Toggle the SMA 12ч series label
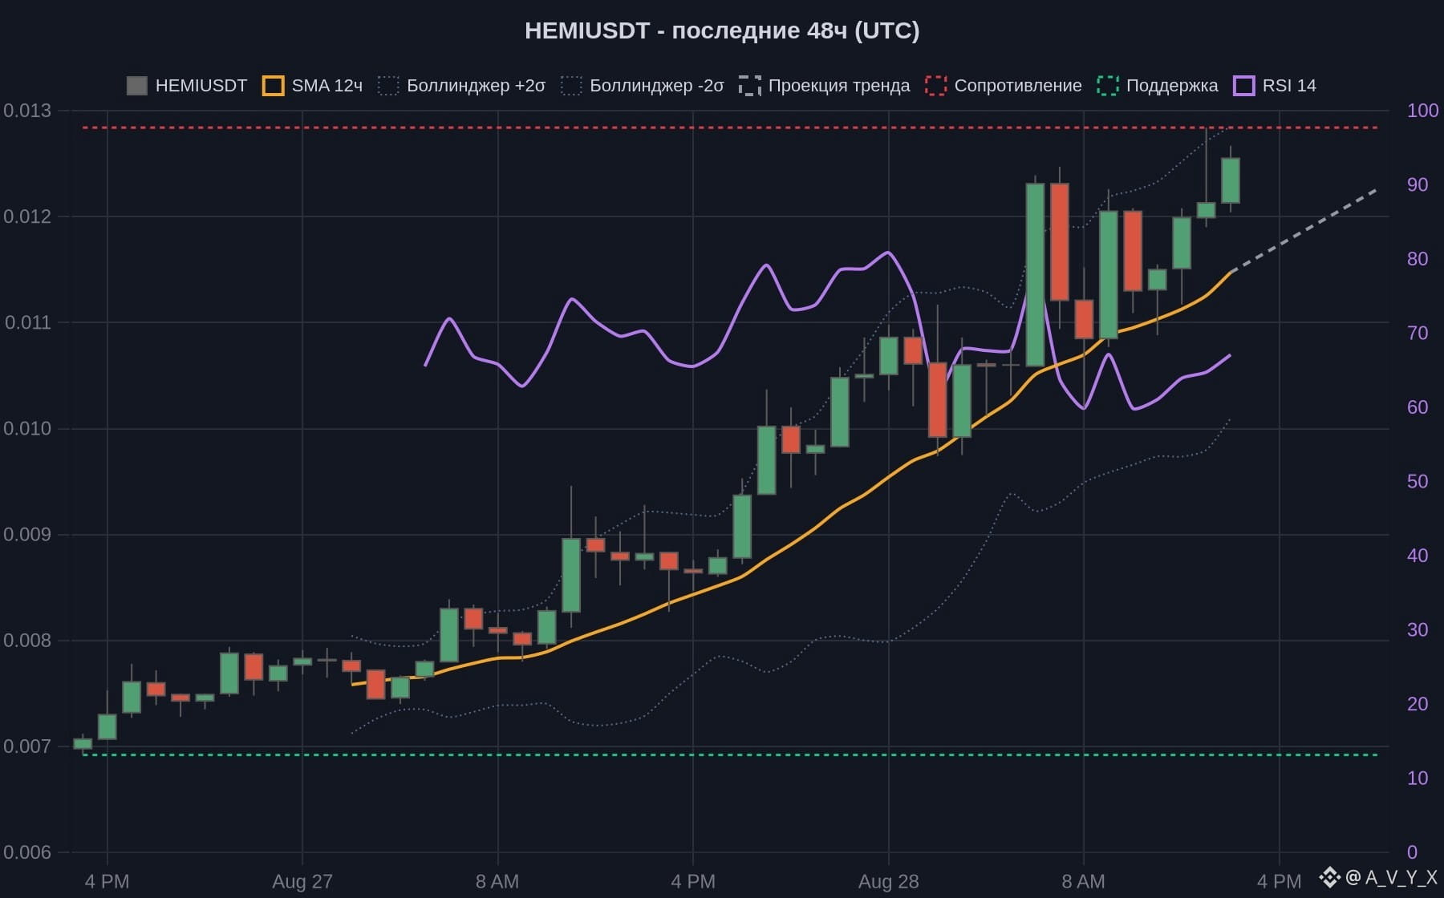Image resolution: width=1444 pixels, height=898 pixels. point(327,86)
